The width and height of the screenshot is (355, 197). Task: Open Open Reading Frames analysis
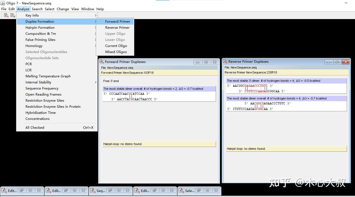pyautogui.click(x=57, y=94)
